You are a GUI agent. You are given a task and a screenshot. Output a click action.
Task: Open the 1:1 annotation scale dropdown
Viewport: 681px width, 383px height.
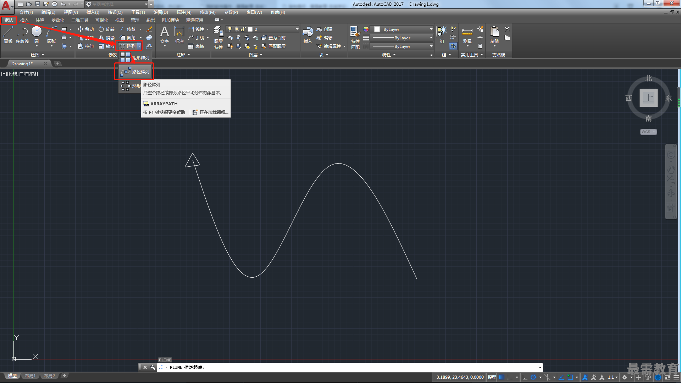pyautogui.click(x=613, y=377)
